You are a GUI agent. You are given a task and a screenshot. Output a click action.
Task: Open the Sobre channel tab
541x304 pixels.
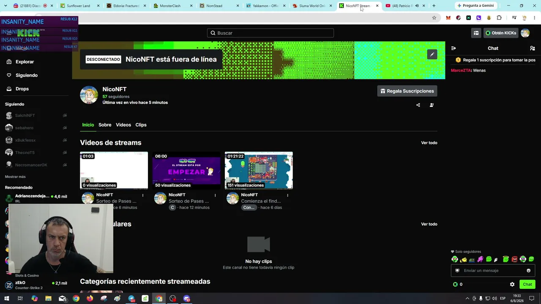[105, 125]
